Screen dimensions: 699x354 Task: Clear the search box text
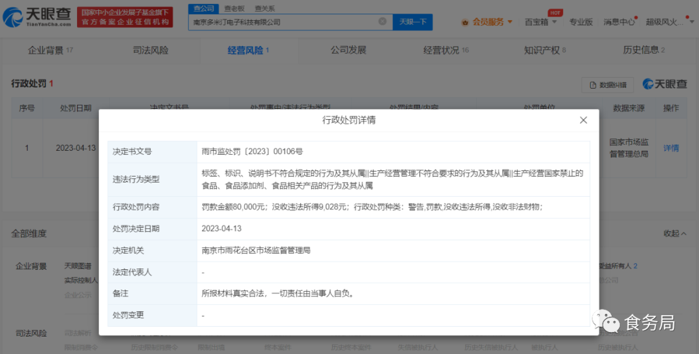point(382,21)
